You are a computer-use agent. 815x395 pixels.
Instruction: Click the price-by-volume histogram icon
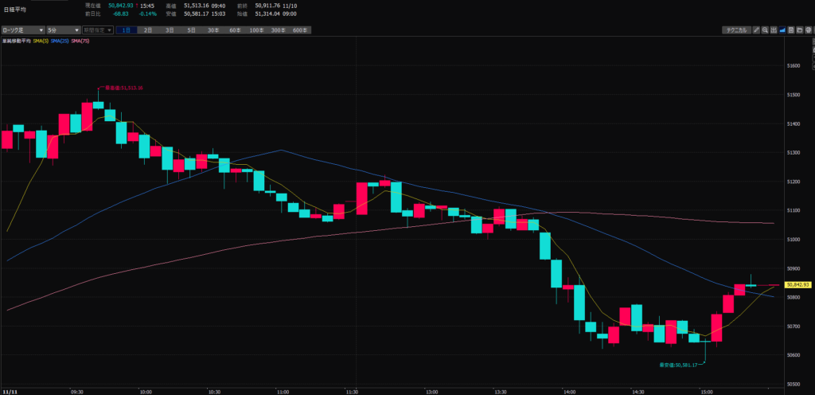774,30
